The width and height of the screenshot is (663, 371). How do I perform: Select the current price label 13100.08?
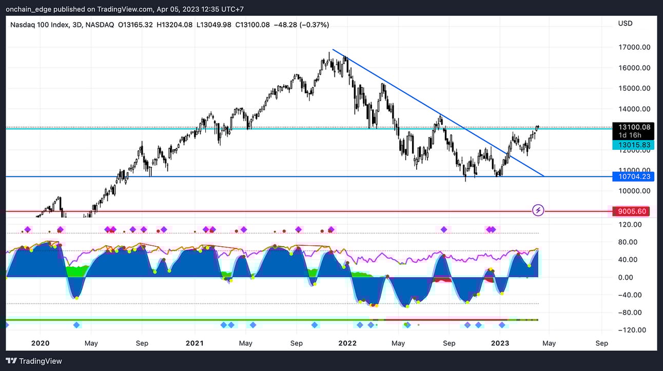click(x=635, y=127)
